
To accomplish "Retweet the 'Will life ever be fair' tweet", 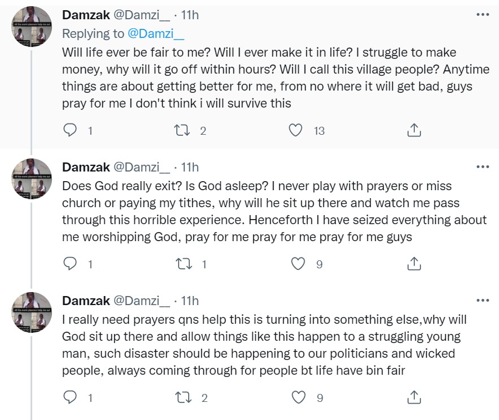I will coord(182,130).
